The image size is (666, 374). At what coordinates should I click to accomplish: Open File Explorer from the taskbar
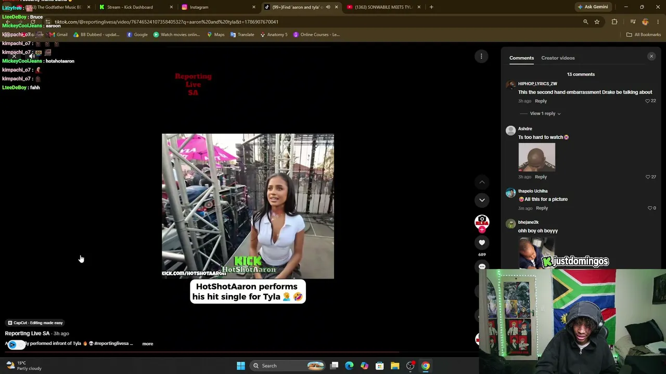pos(395,366)
